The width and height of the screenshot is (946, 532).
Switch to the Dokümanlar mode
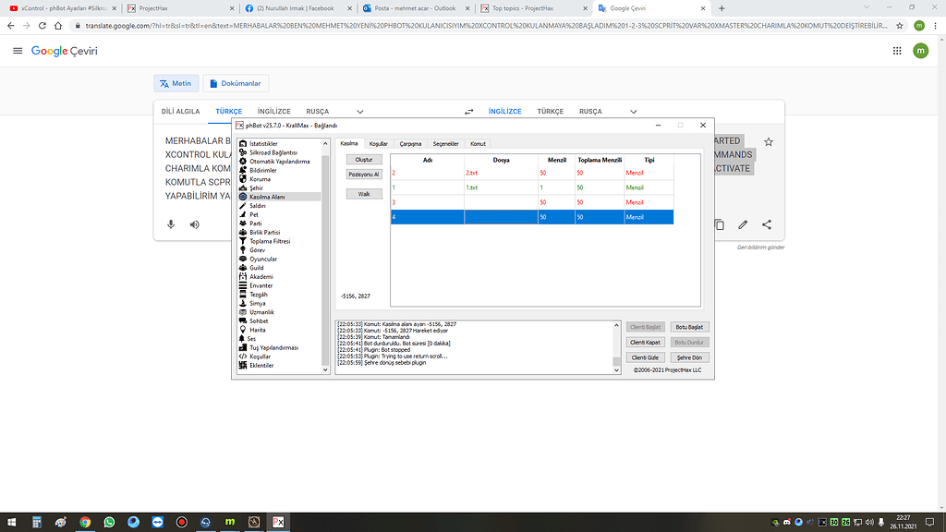coord(236,83)
